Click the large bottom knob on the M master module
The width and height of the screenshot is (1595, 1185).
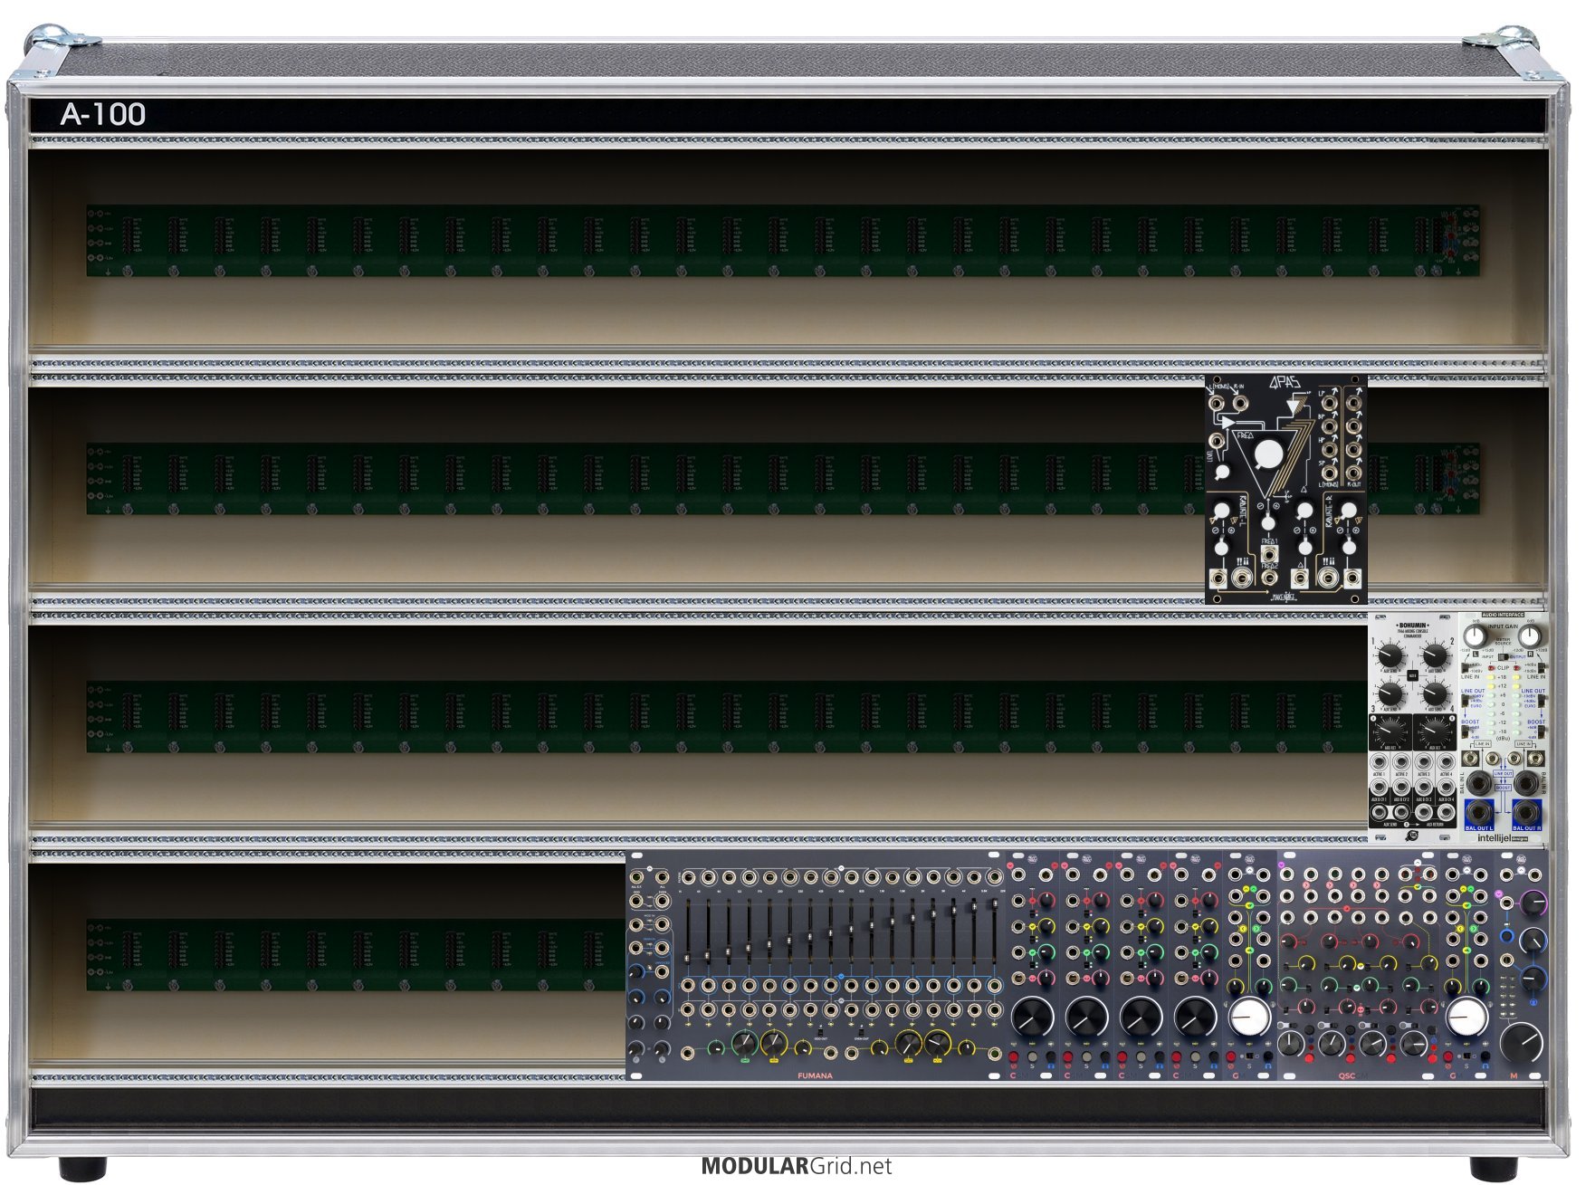(x=1522, y=1041)
